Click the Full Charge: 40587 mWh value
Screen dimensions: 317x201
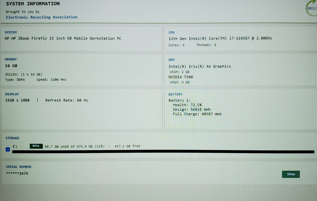pyautogui.click(x=197, y=114)
